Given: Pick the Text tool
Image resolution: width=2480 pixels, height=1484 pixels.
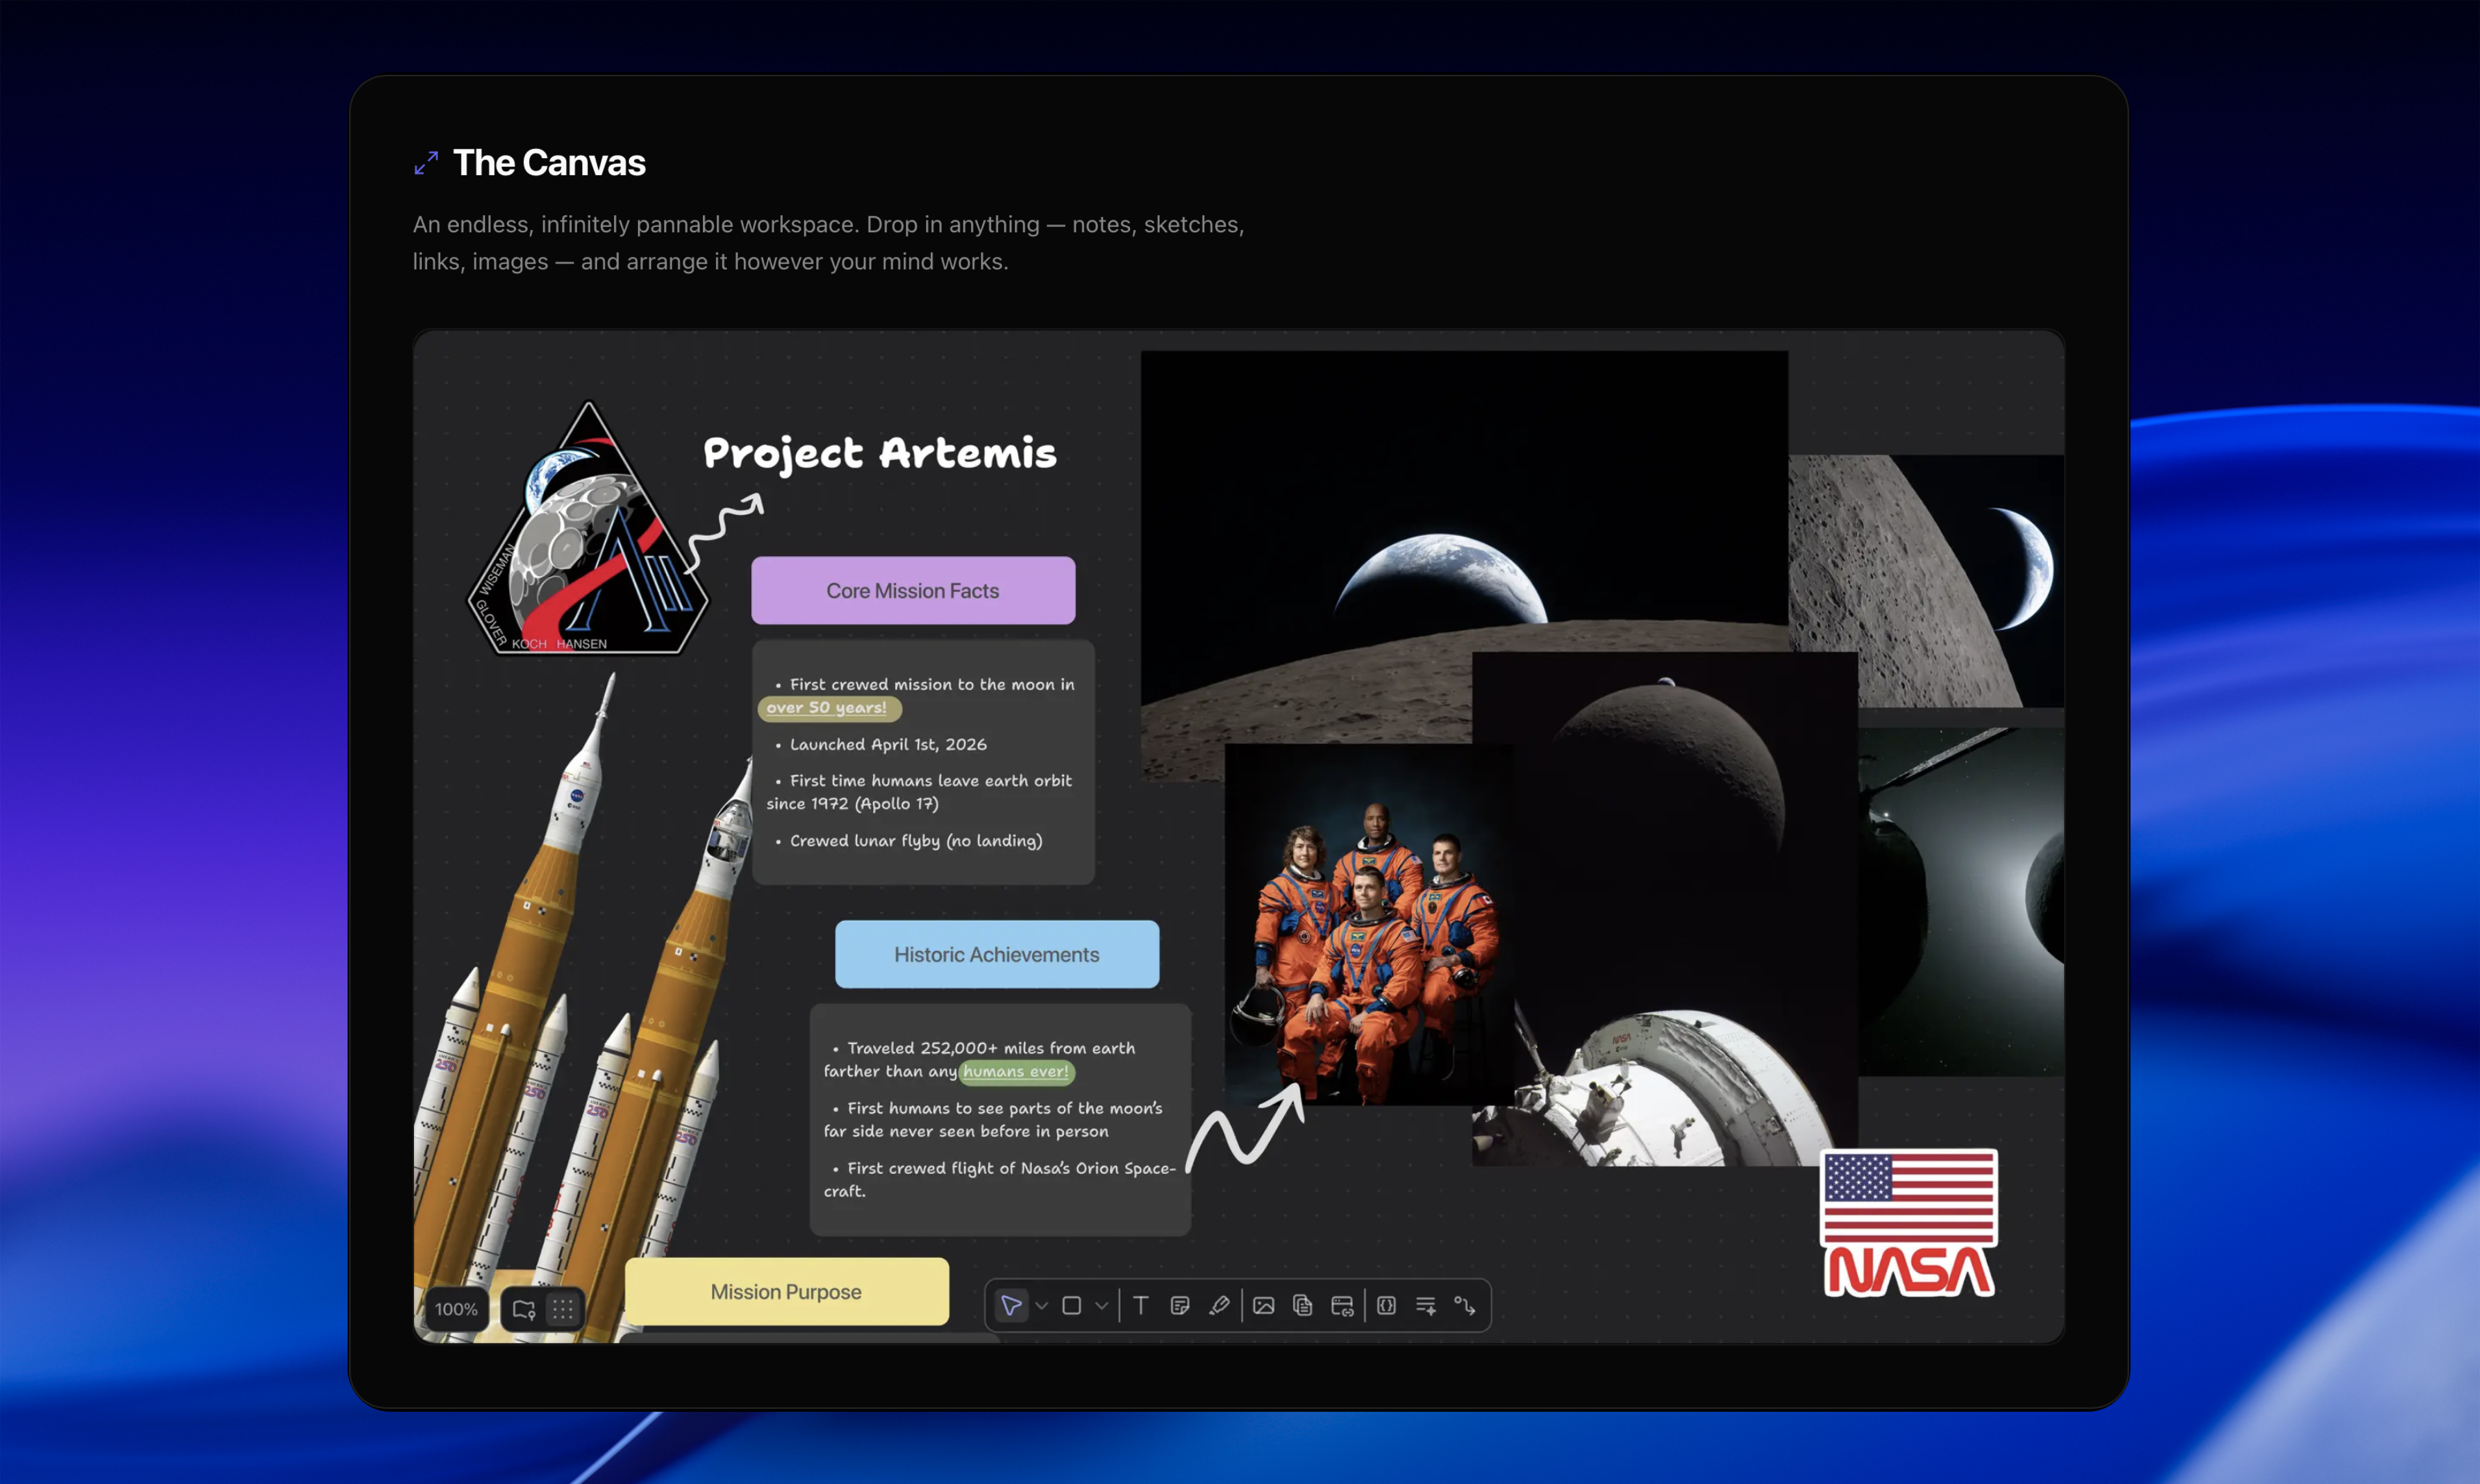Looking at the screenshot, I should (1141, 1306).
